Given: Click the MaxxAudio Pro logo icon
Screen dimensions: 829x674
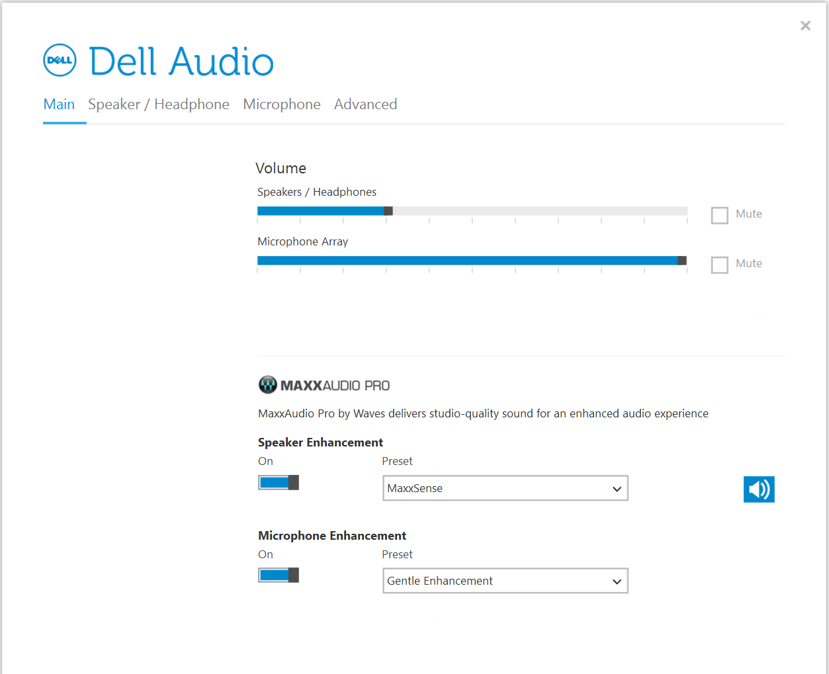Looking at the screenshot, I should pos(267,385).
